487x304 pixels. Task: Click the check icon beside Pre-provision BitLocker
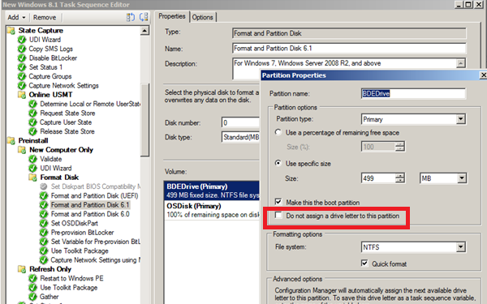coord(44,233)
